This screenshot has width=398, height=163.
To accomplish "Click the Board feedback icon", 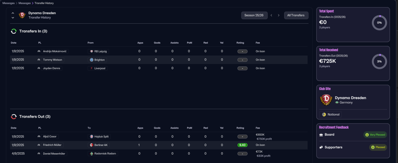I will pos(321,135).
